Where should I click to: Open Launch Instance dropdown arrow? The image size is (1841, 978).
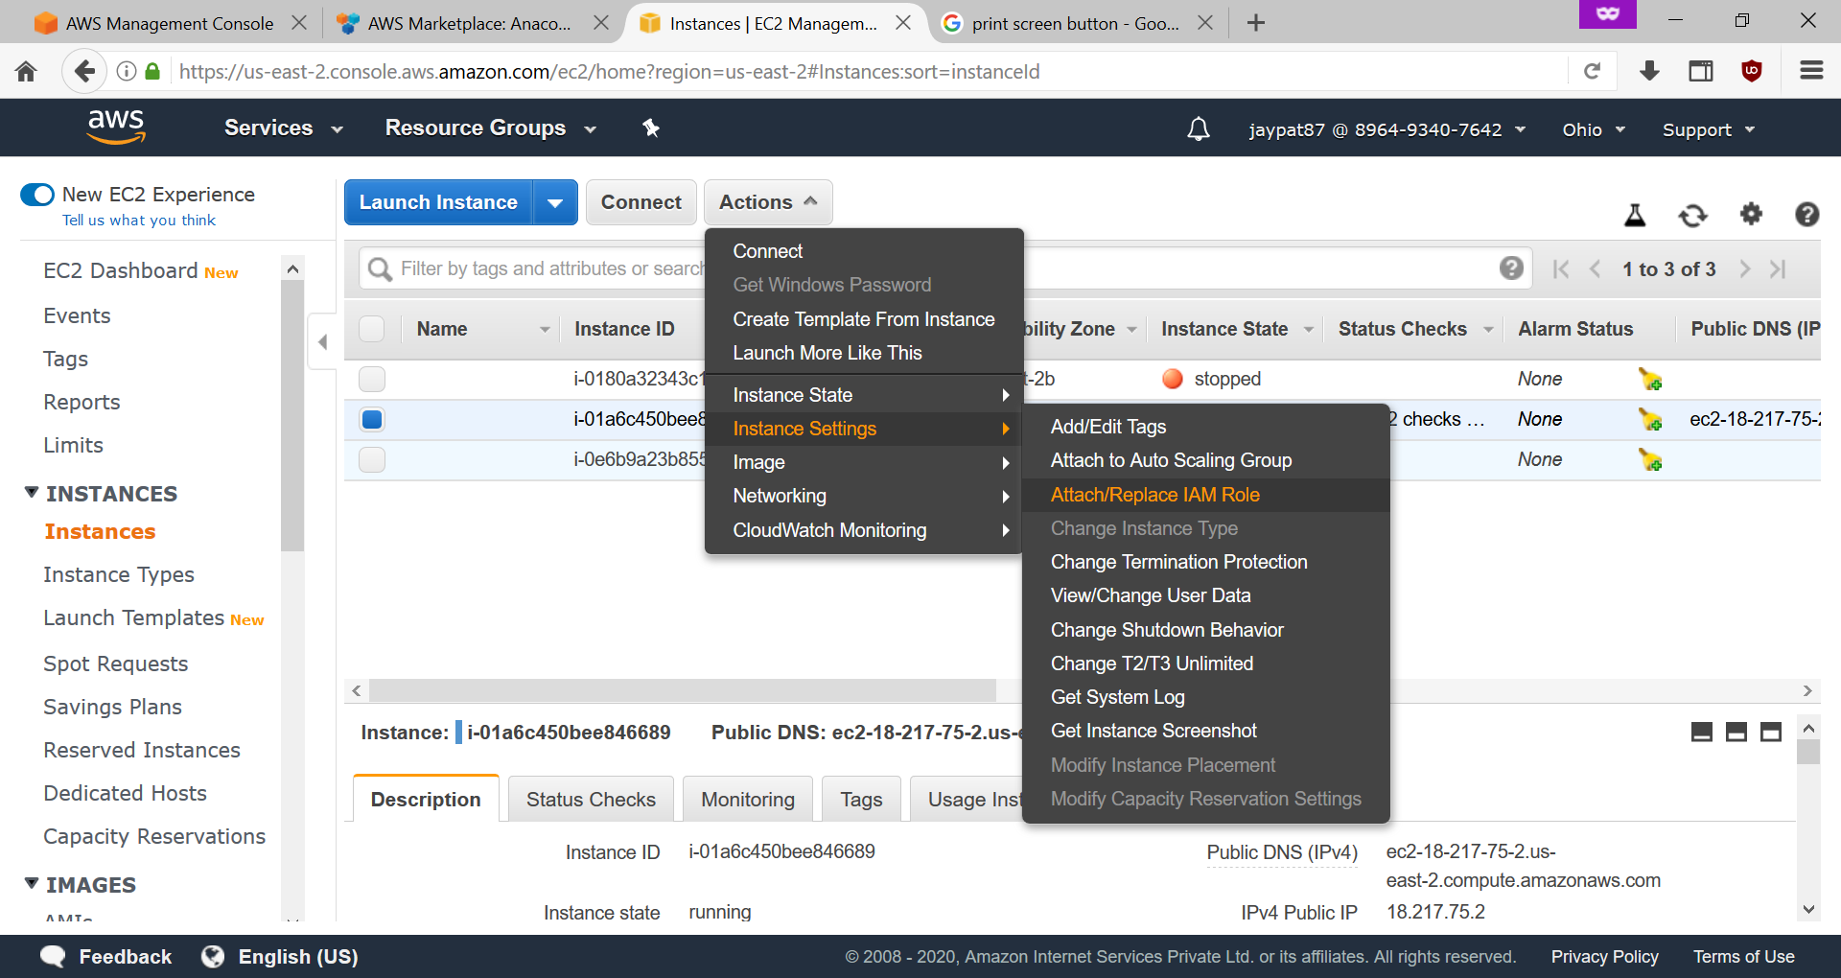pyautogui.click(x=555, y=202)
